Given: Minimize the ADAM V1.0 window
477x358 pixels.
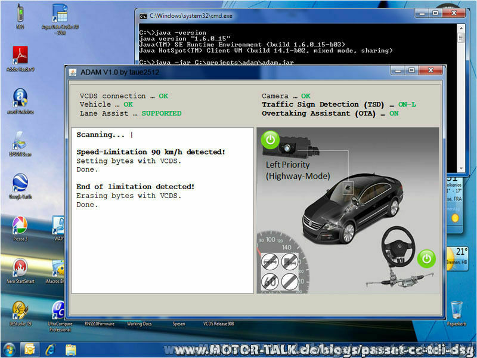Looking at the screenshot, I should [x=398, y=70].
